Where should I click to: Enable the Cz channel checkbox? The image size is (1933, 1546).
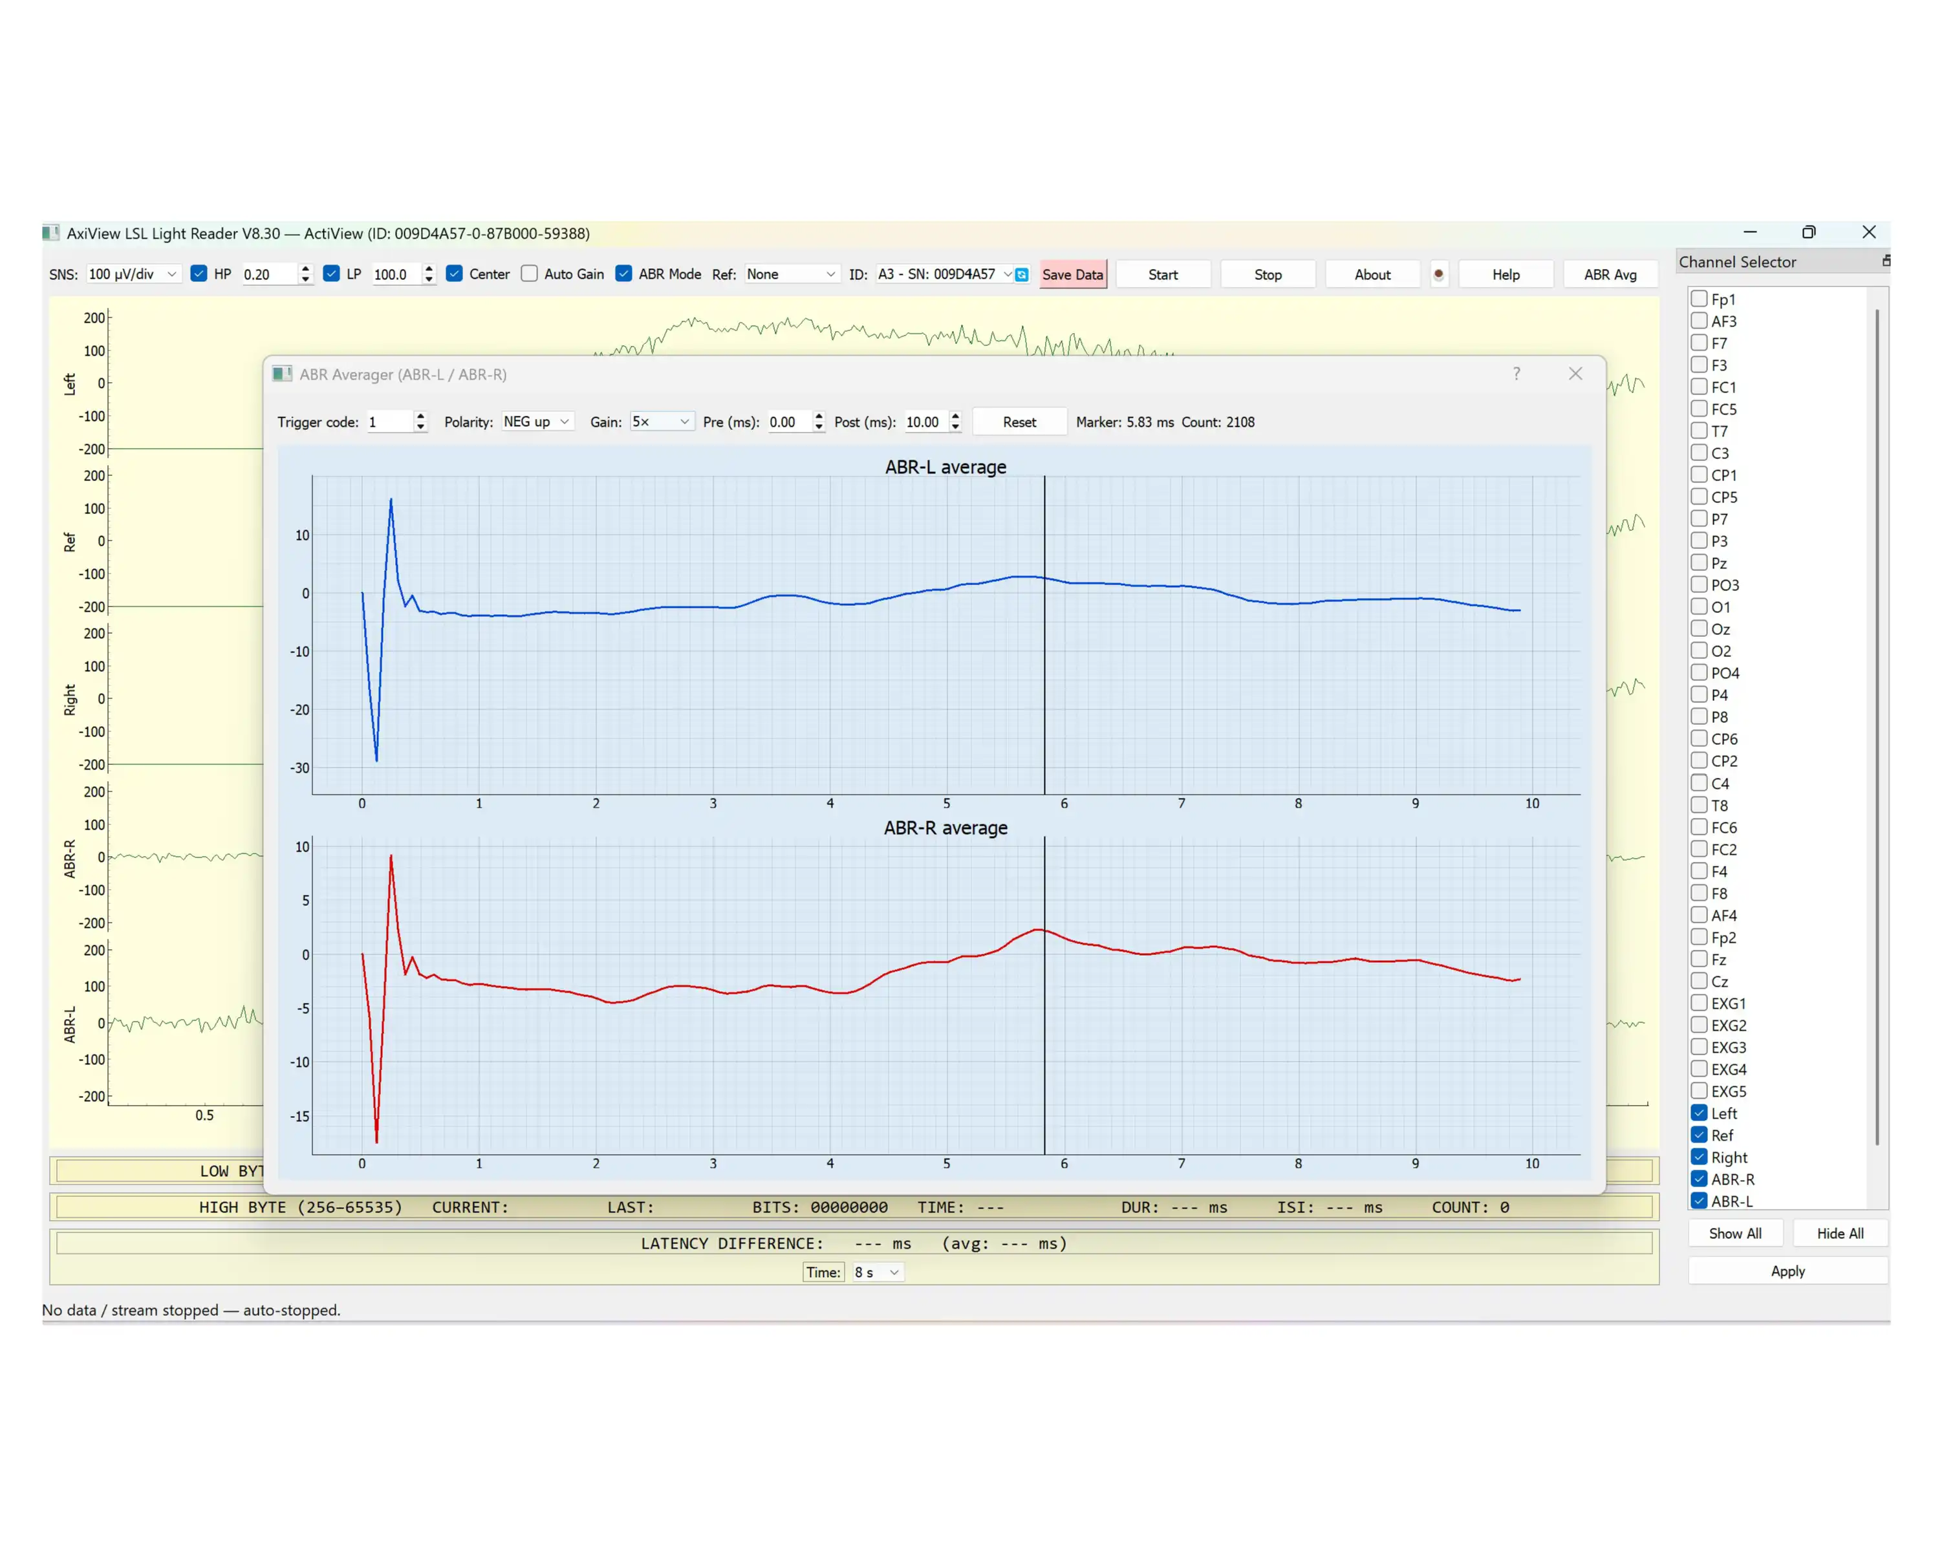(1699, 982)
